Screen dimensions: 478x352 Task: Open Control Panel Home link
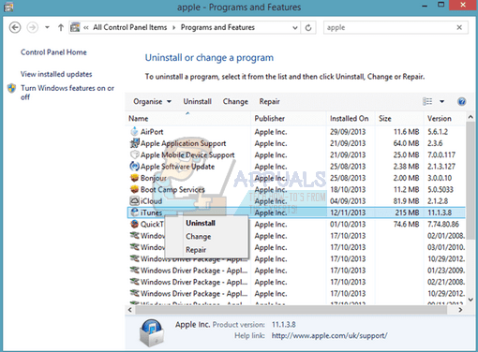coord(53,52)
